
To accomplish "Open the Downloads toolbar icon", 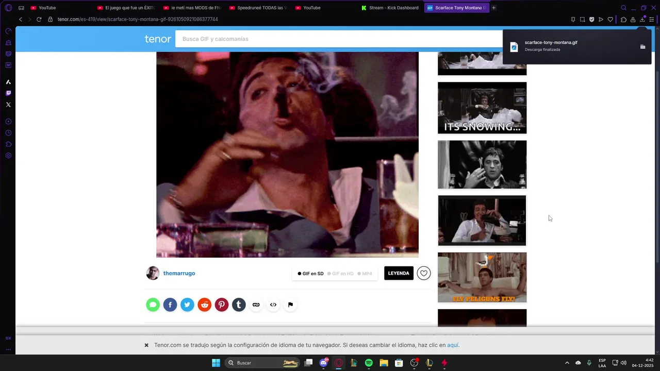I will click(642, 20).
